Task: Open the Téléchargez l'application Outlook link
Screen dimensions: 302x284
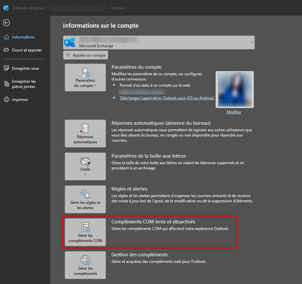Action: pos(167,98)
